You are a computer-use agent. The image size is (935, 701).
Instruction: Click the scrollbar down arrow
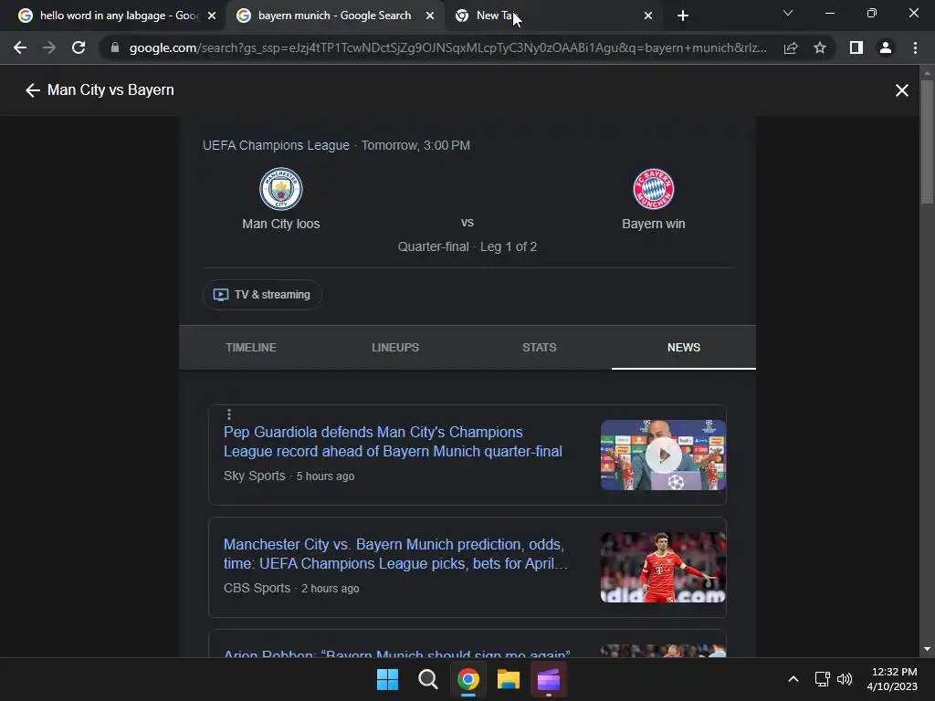point(927,649)
